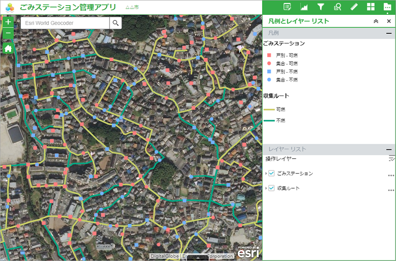Open the basemap gallery grid icon

(370, 7)
